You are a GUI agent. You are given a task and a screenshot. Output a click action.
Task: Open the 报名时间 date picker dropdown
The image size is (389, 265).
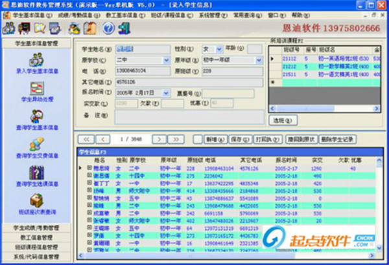166,93
